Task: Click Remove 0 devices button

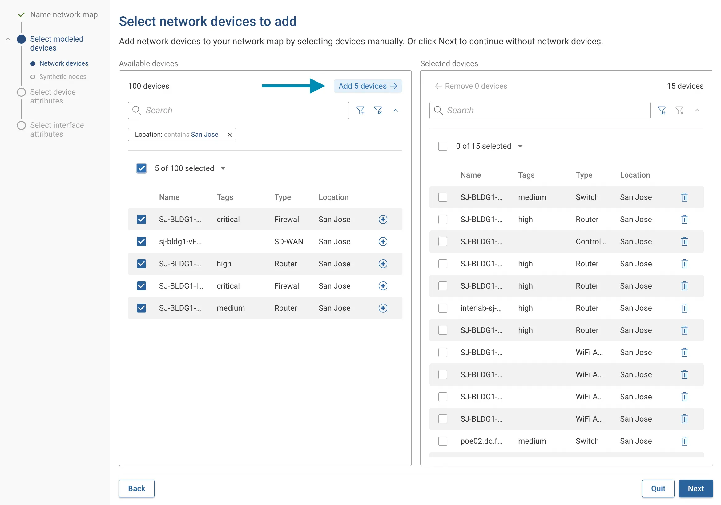Action: point(471,86)
